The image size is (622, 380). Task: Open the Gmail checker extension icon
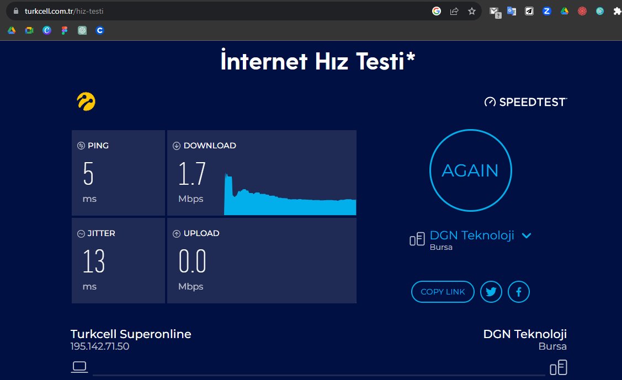coord(495,12)
